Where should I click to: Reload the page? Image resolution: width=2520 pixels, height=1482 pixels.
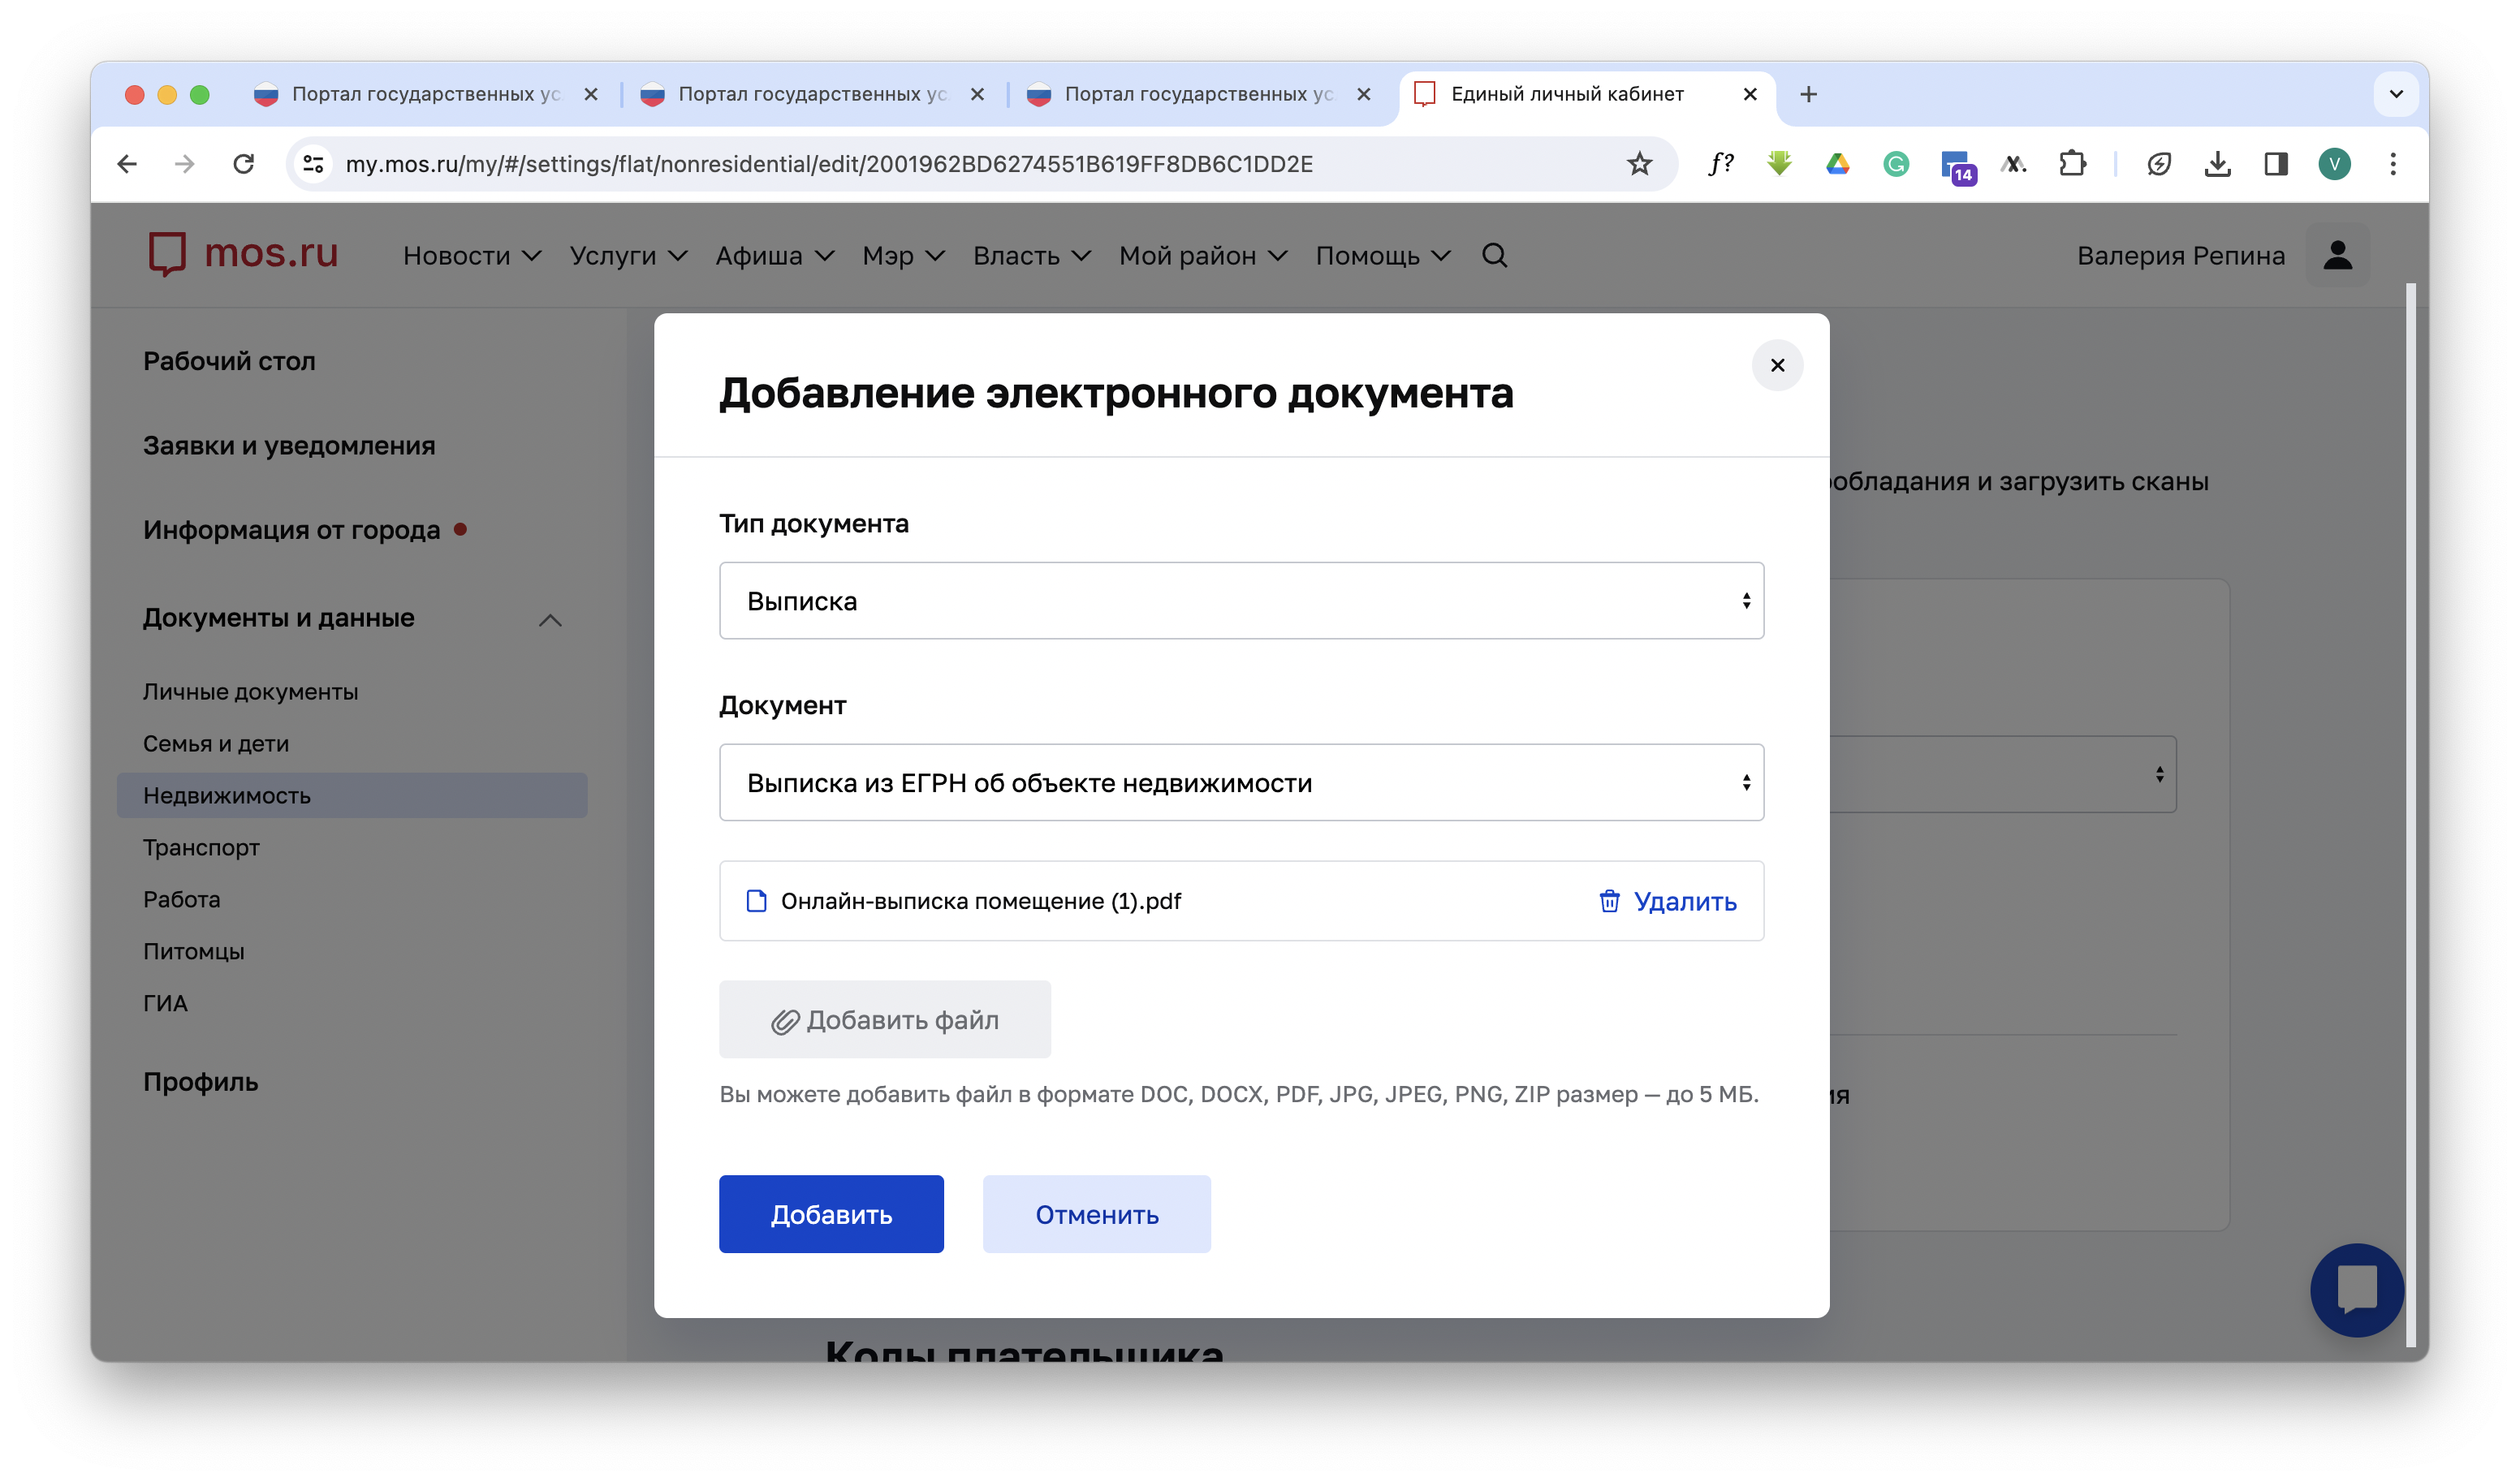point(243,164)
